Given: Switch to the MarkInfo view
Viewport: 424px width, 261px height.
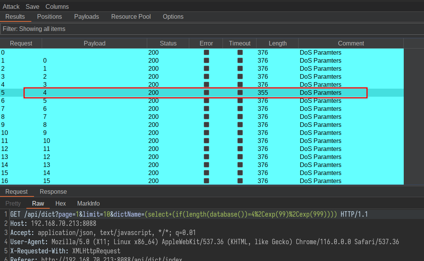Looking at the screenshot, I should [x=88, y=203].
